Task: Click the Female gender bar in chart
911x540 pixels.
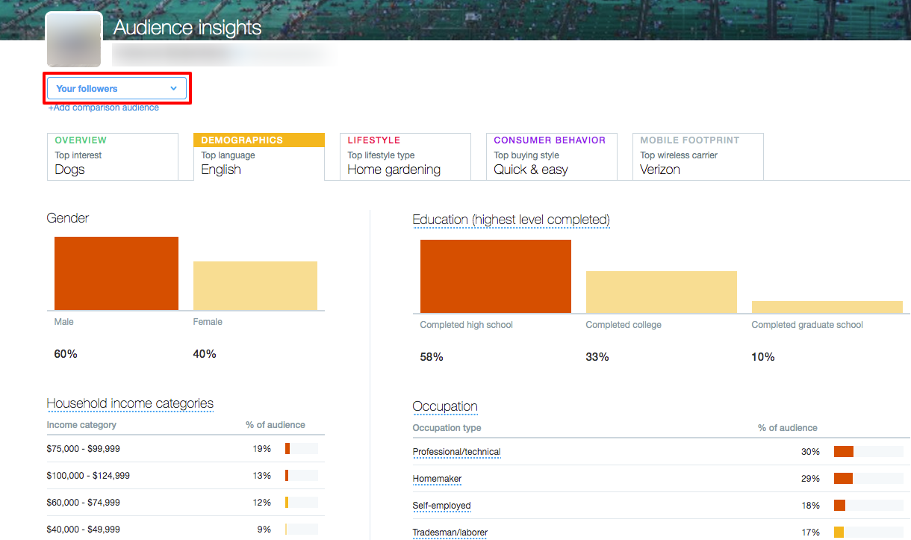Action: tap(255, 285)
